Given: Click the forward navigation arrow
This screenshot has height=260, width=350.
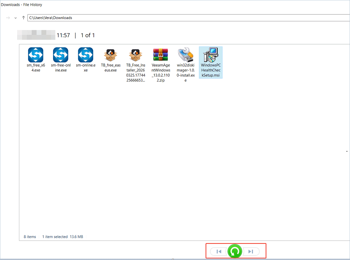Looking at the screenshot, I should tap(8, 18).
